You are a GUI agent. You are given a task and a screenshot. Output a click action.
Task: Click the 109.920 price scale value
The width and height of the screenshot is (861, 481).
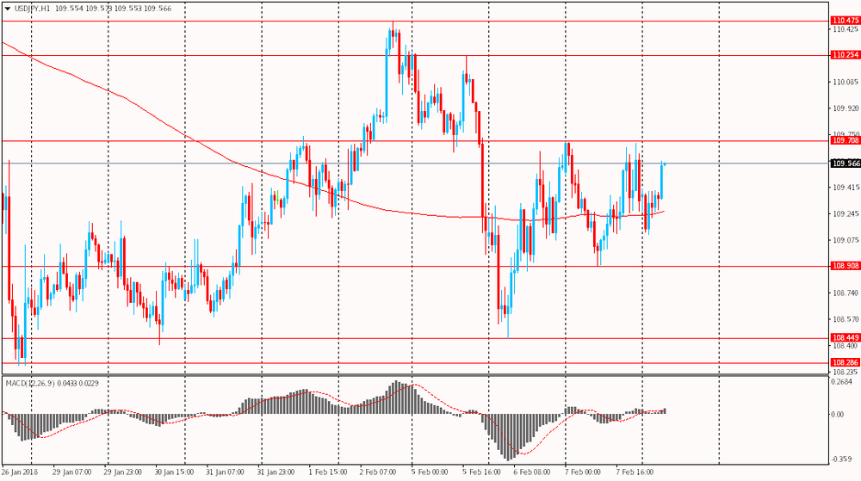(x=846, y=108)
